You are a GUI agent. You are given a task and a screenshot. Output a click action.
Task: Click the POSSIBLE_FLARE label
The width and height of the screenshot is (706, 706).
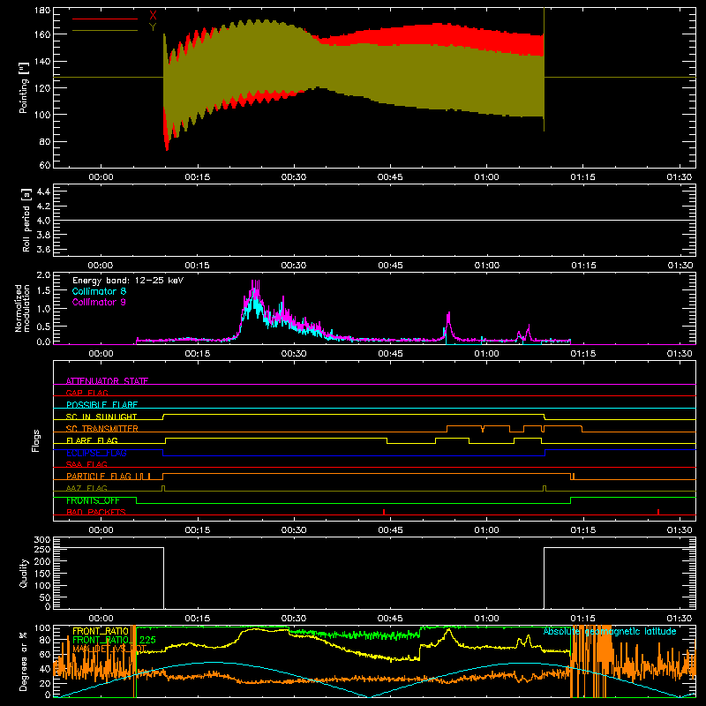[101, 405]
